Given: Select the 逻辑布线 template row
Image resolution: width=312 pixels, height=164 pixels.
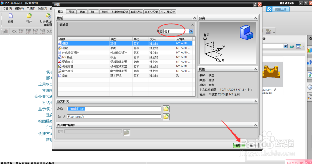Looking at the screenshot, I should point(125,61).
